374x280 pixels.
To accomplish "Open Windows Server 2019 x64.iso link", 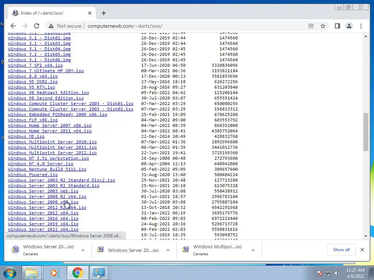I will (x=43, y=224).
